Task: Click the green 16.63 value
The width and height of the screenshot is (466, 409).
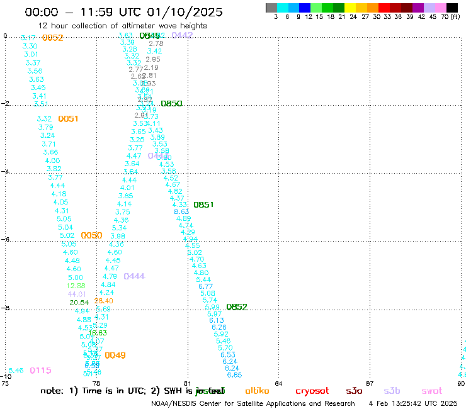Action: click(98, 333)
